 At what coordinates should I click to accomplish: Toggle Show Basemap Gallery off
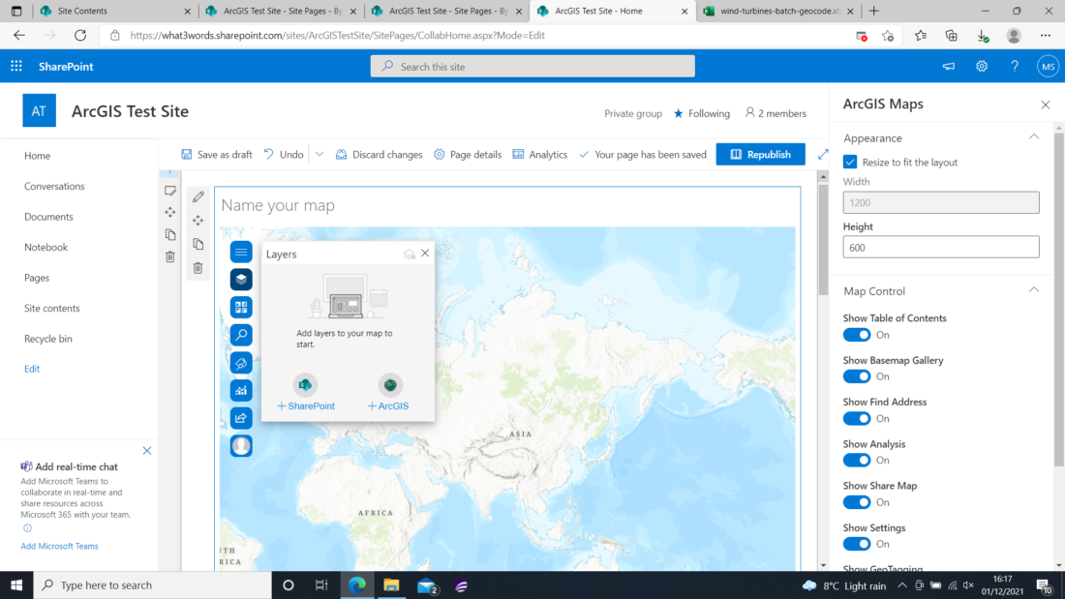point(857,377)
